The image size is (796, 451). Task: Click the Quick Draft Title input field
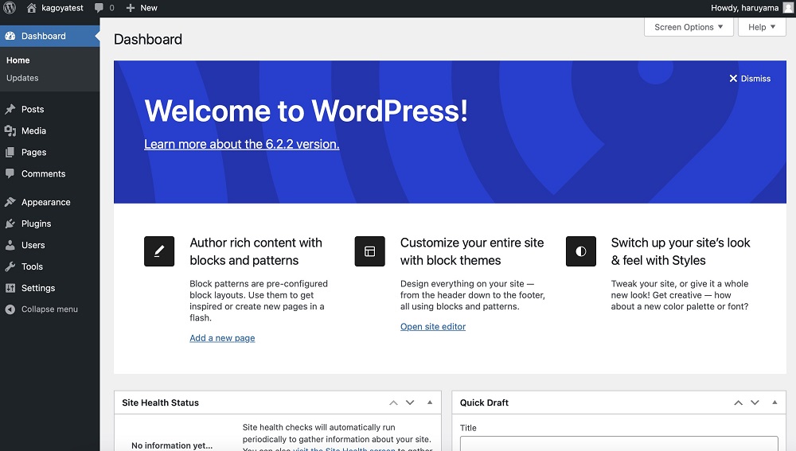pos(618,443)
